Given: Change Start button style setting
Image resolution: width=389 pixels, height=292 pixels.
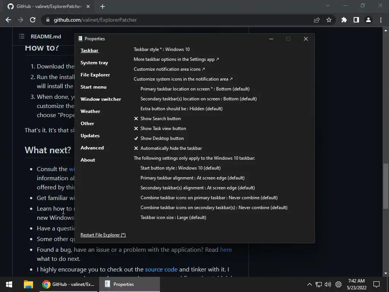Looking at the screenshot, I should [x=180, y=168].
